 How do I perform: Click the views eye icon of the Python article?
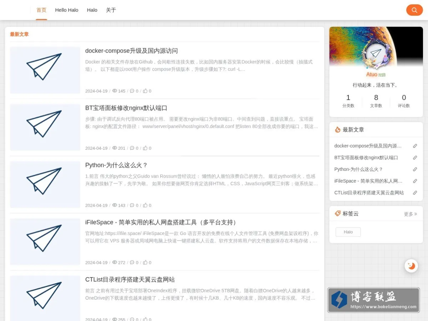pyautogui.click(x=114, y=205)
